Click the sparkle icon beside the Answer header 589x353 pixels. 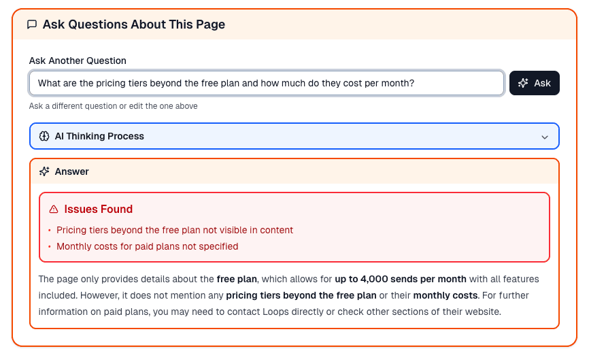pyautogui.click(x=45, y=171)
